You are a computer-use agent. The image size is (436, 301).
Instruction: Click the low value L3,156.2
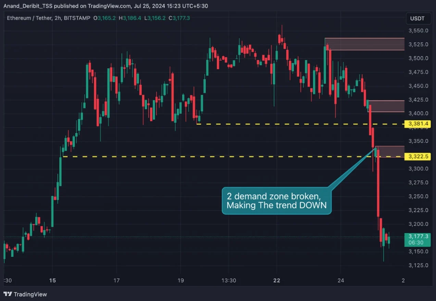(x=155, y=18)
